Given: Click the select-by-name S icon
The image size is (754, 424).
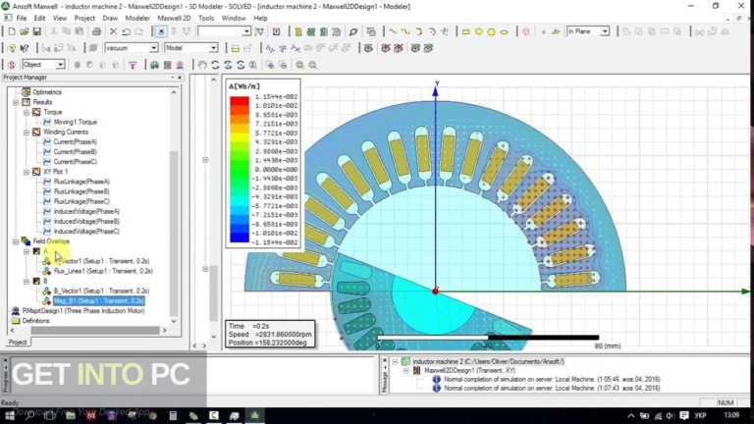Looking at the screenshot, I should [12, 65].
